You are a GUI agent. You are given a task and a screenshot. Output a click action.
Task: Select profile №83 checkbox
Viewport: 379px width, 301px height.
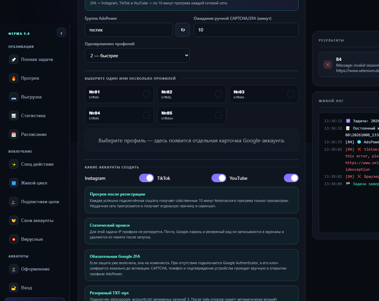291,94
